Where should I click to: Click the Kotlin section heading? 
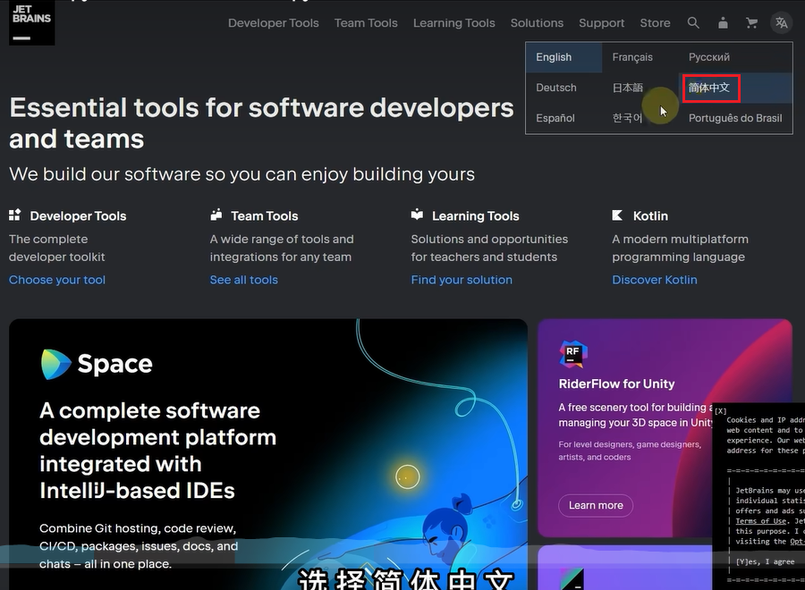click(650, 216)
